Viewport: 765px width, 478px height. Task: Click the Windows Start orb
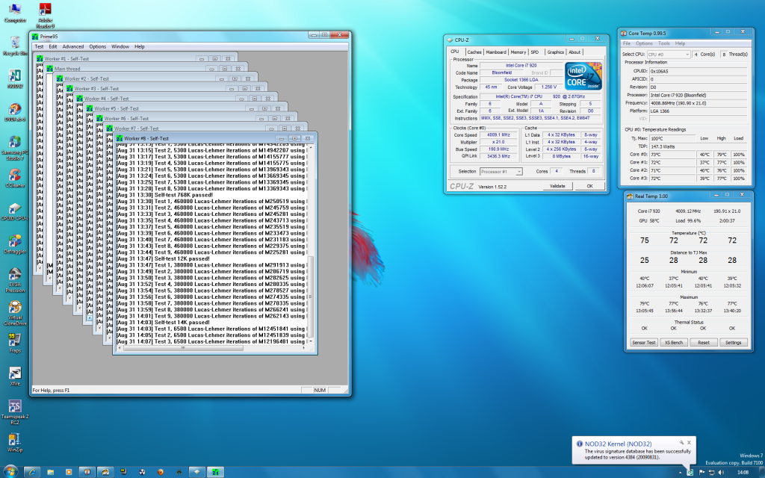click(10, 472)
